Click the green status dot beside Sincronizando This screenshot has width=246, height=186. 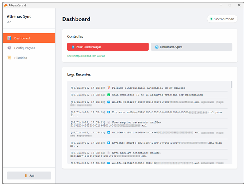(211, 19)
